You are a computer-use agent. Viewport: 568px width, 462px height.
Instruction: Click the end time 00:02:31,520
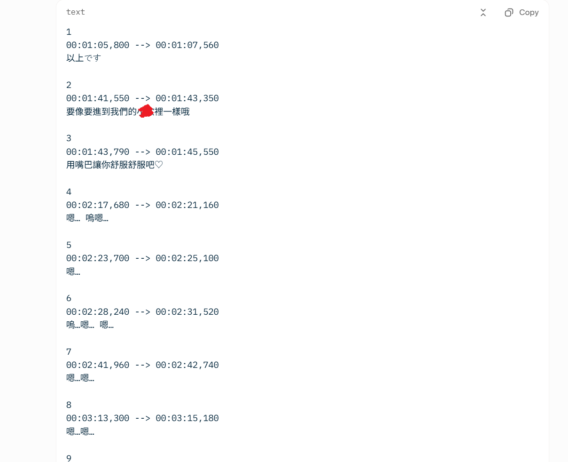[x=187, y=312]
